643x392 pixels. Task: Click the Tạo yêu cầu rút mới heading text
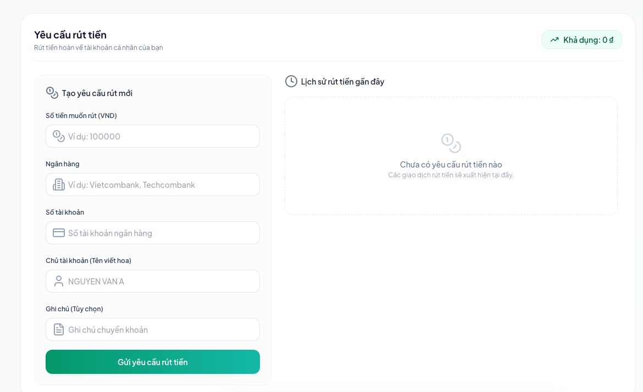97,93
